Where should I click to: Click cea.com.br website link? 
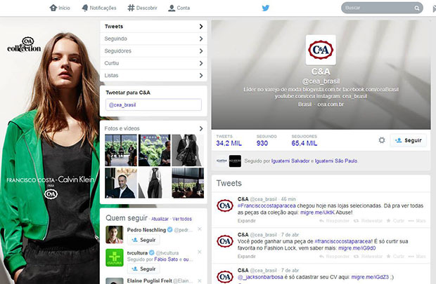(331, 104)
